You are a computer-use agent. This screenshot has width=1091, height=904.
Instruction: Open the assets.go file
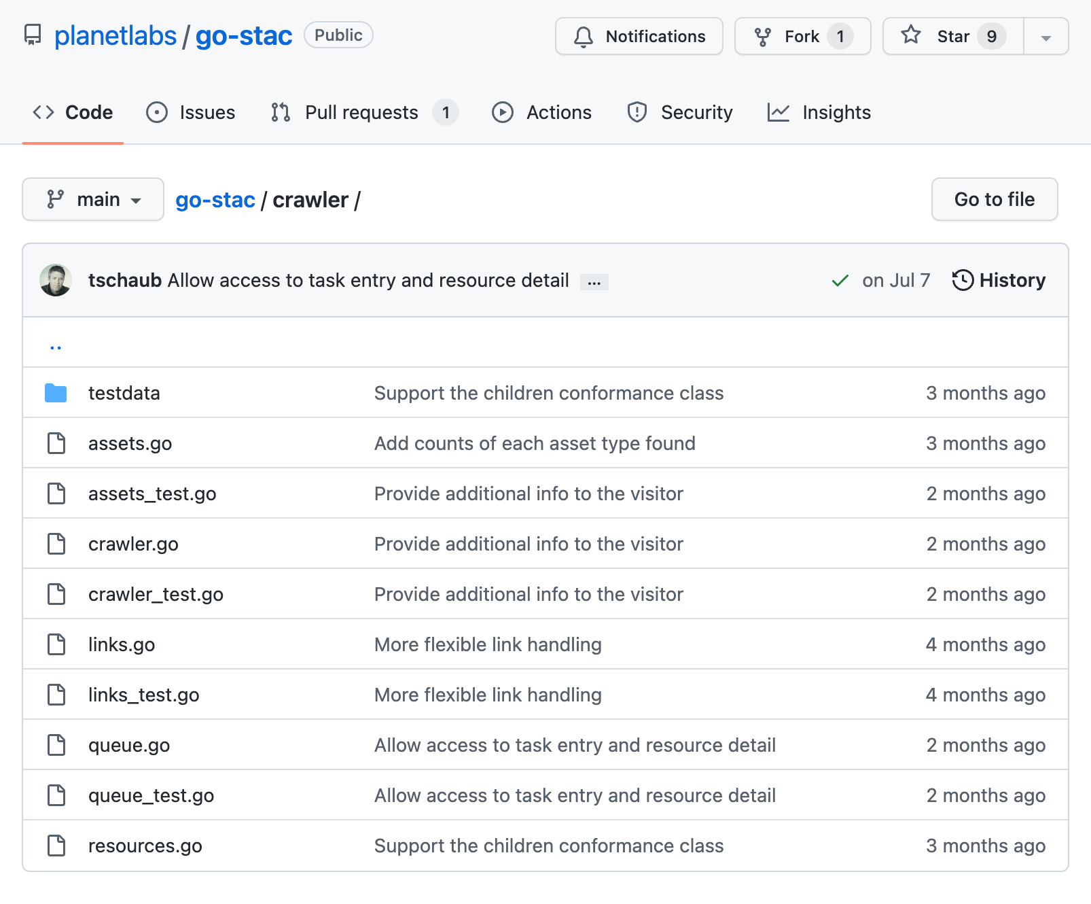click(130, 443)
